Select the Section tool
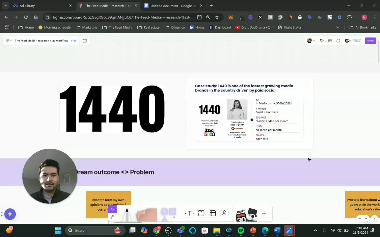The width and height of the screenshot is (380, 237). [x=201, y=213]
